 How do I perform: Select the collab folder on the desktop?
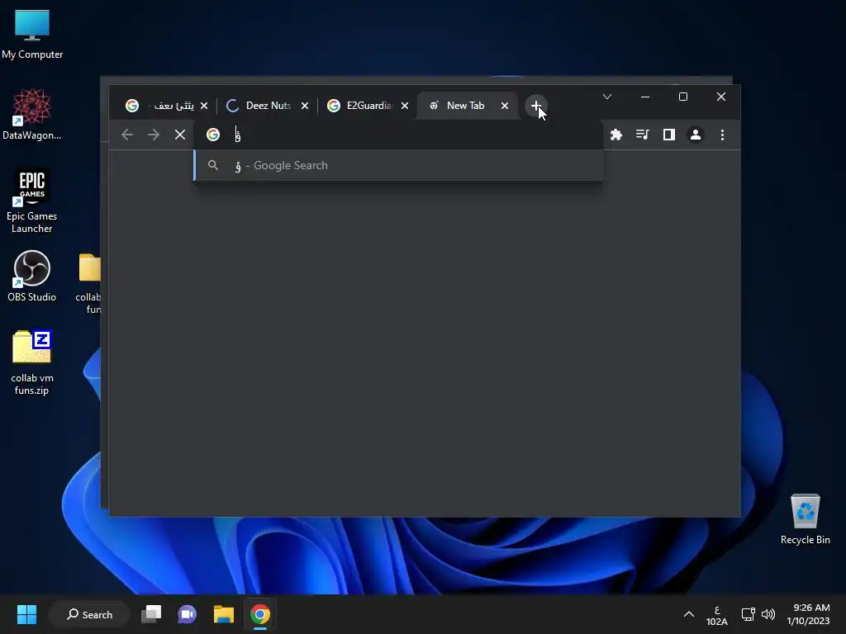point(89,284)
